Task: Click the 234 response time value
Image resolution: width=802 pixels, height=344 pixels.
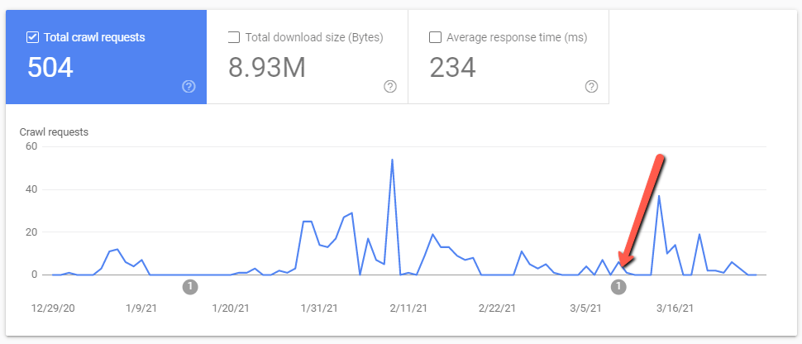Action: tap(452, 68)
